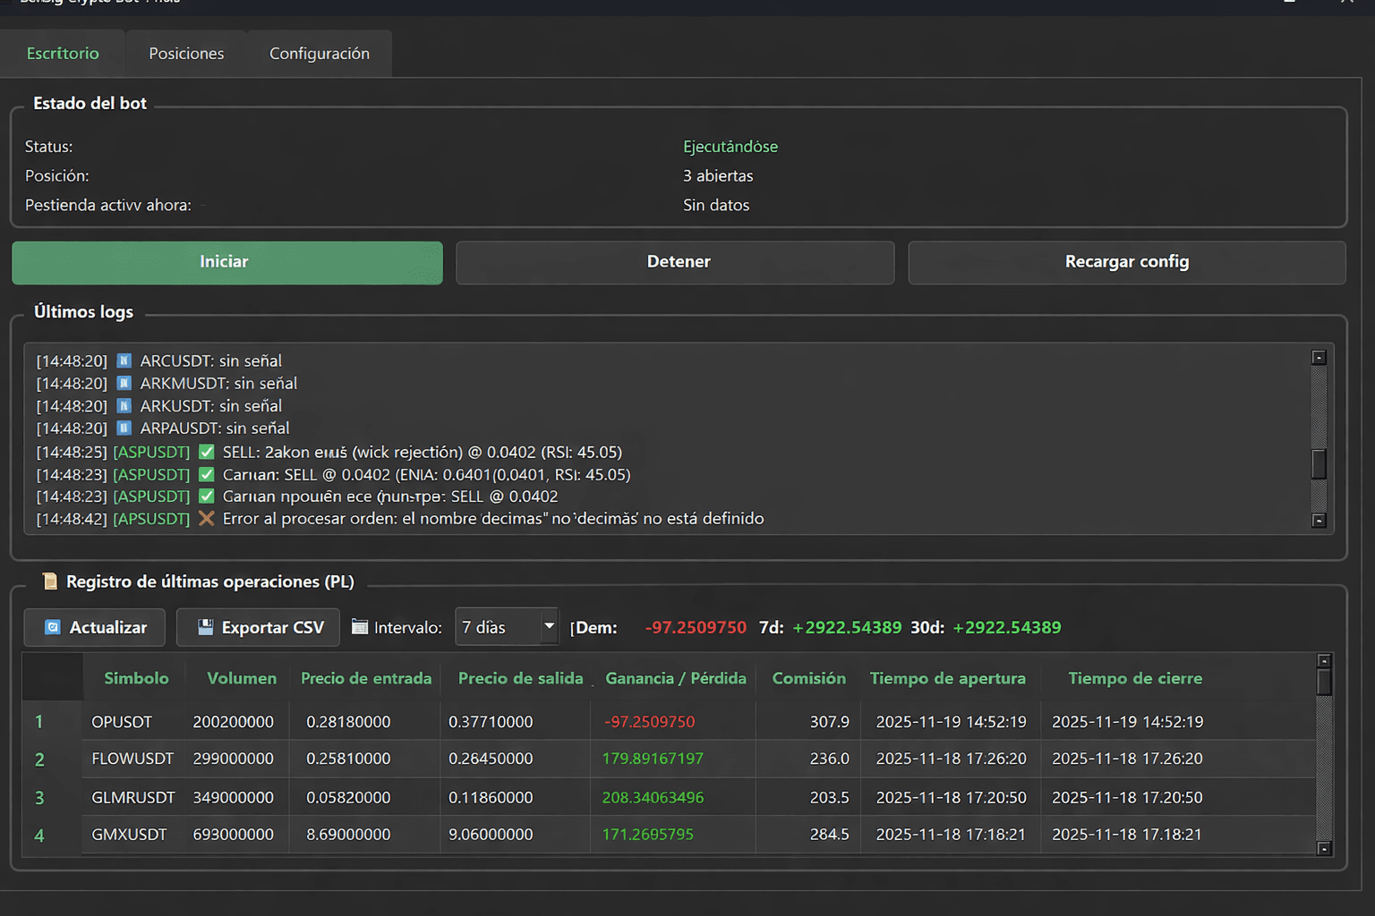Click the document icon beside Registro de últimas operaciones
The width and height of the screenshot is (1375, 916).
[51, 581]
